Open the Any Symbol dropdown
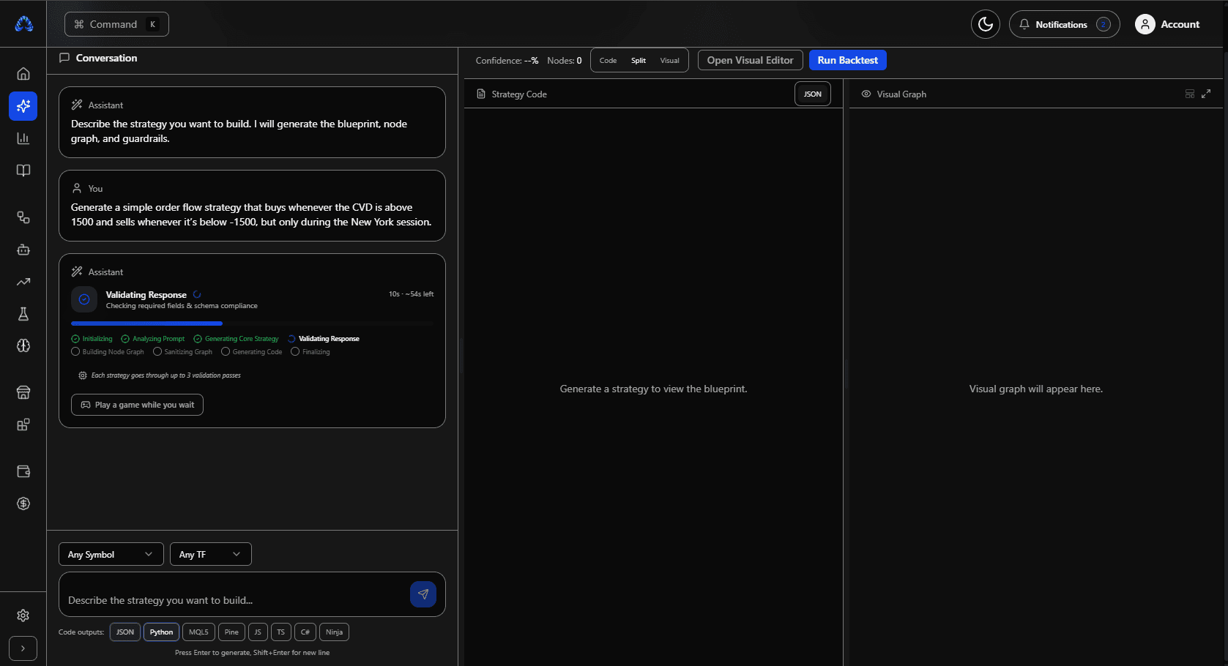Image resolution: width=1228 pixels, height=666 pixels. (x=111, y=554)
